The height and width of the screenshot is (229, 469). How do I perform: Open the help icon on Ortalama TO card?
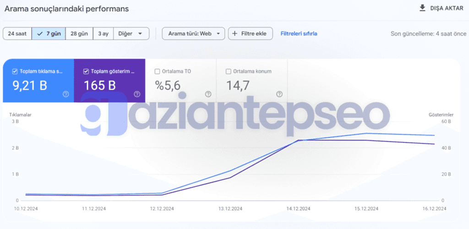pyautogui.click(x=208, y=94)
